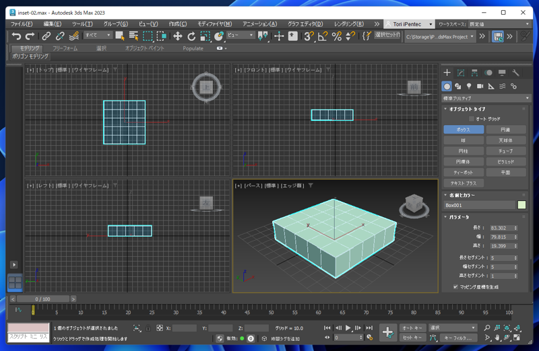Click the Select and Place tool
539x351 pixels.
pos(218,36)
